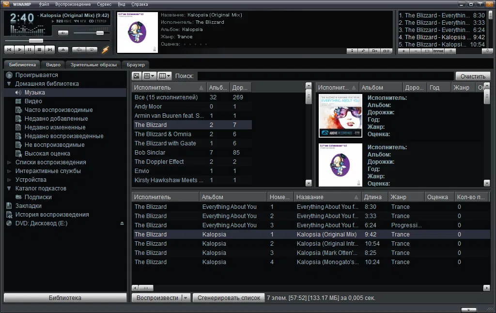496x313 pixels.
Task: Expand the Интерактивные службы node
Action: [x=9, y=171]
